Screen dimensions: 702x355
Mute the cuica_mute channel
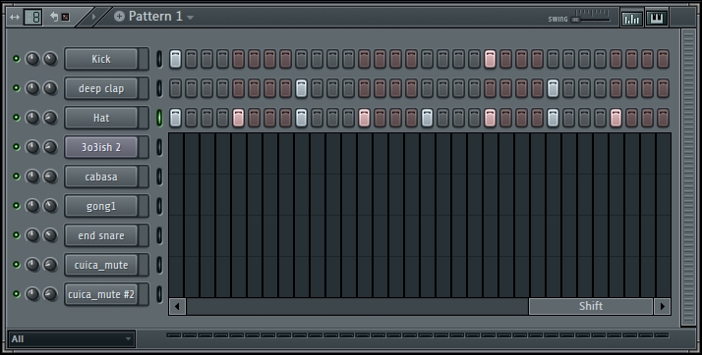(x=17, y=265)
